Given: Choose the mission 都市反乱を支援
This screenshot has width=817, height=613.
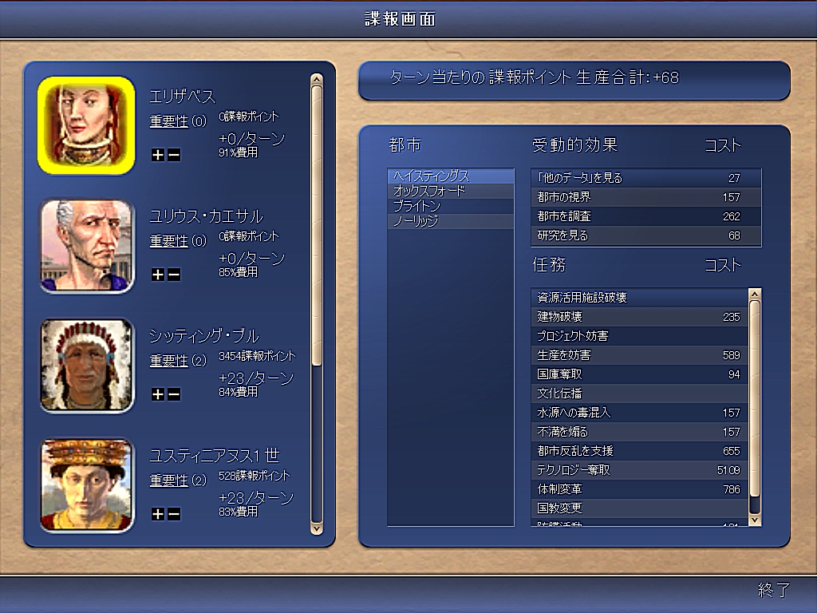Looking at the screenshot, I should point(640,451).
